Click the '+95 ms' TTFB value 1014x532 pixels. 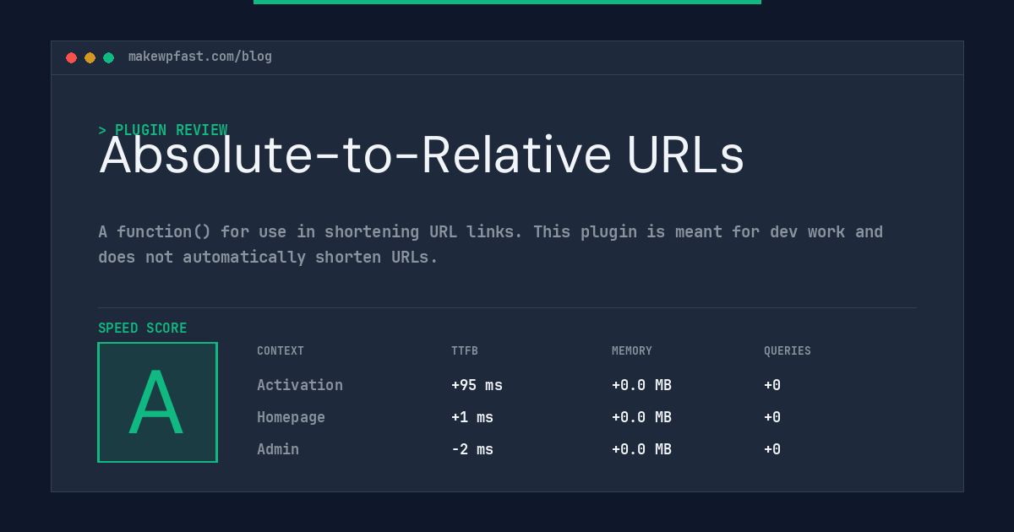[x=477, y=385]
